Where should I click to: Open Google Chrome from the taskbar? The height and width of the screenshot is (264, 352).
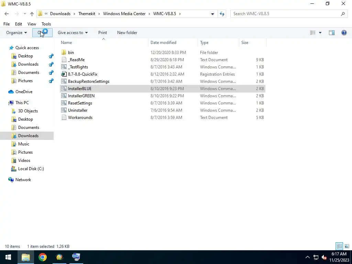click(x=42, y=257)
